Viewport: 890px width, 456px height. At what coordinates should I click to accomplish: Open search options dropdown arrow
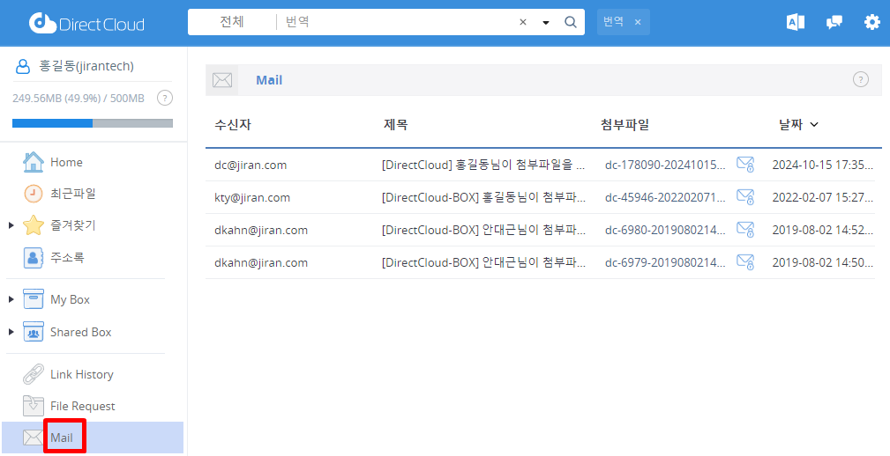[546, 23]
